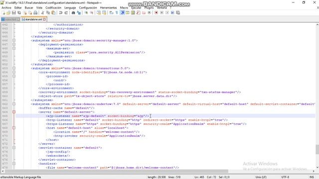This screenshot has width=319, height=179.
Task: Print the document using toolbar icon
Action: [x=35, y=12]
